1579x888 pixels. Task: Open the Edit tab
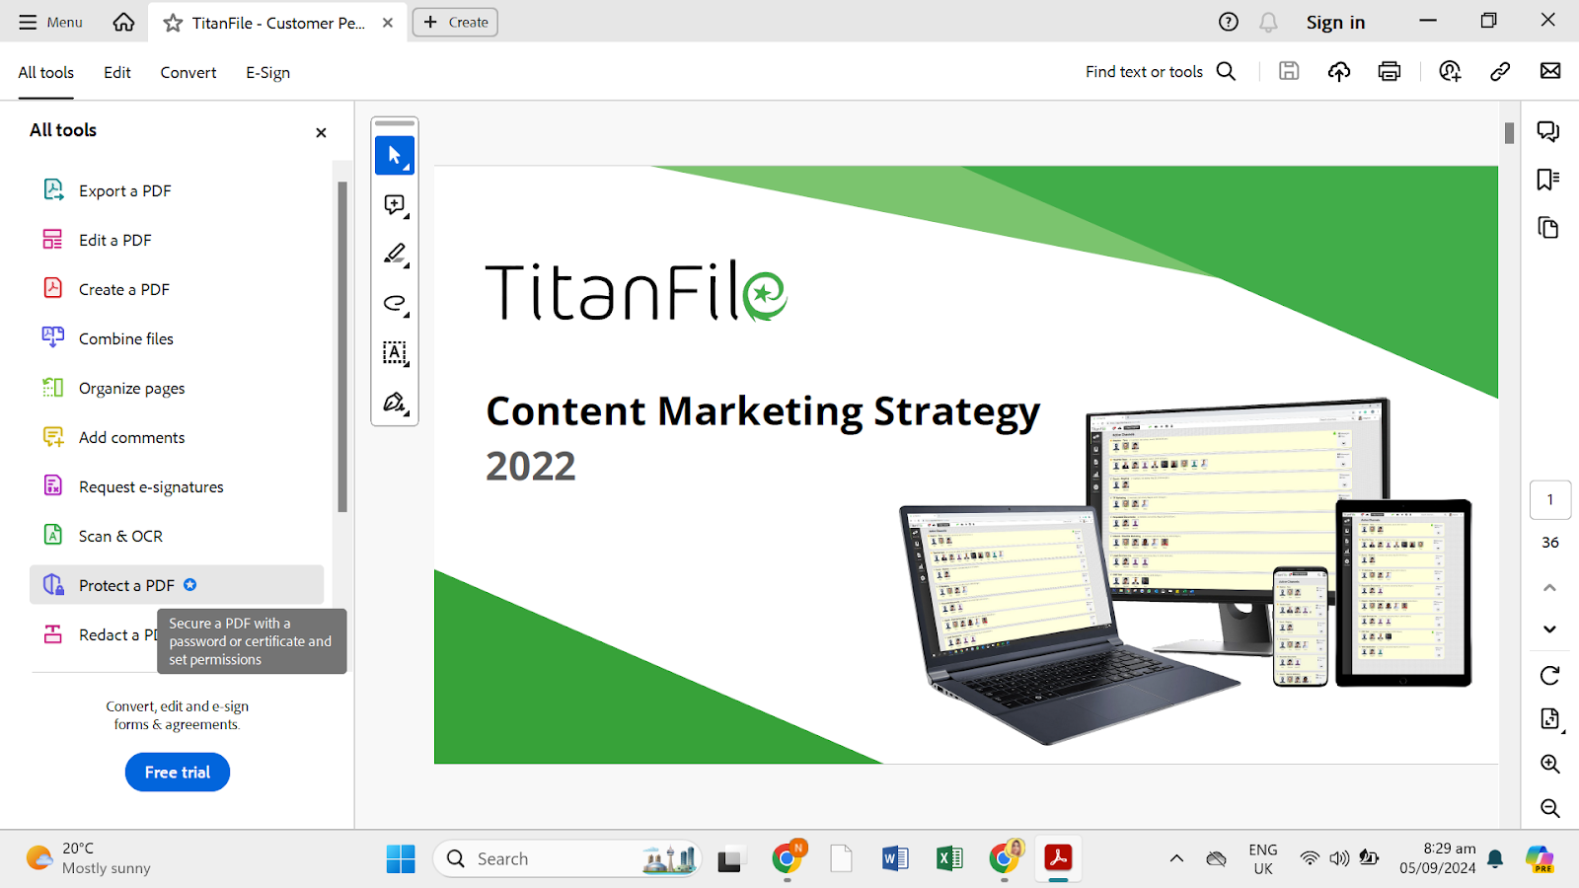tap(117, 72)
